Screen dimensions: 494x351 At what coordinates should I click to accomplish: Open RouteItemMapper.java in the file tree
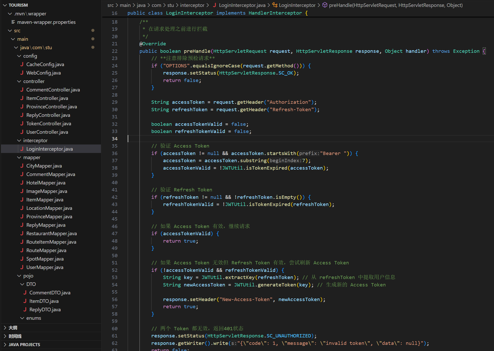(51, 242)
